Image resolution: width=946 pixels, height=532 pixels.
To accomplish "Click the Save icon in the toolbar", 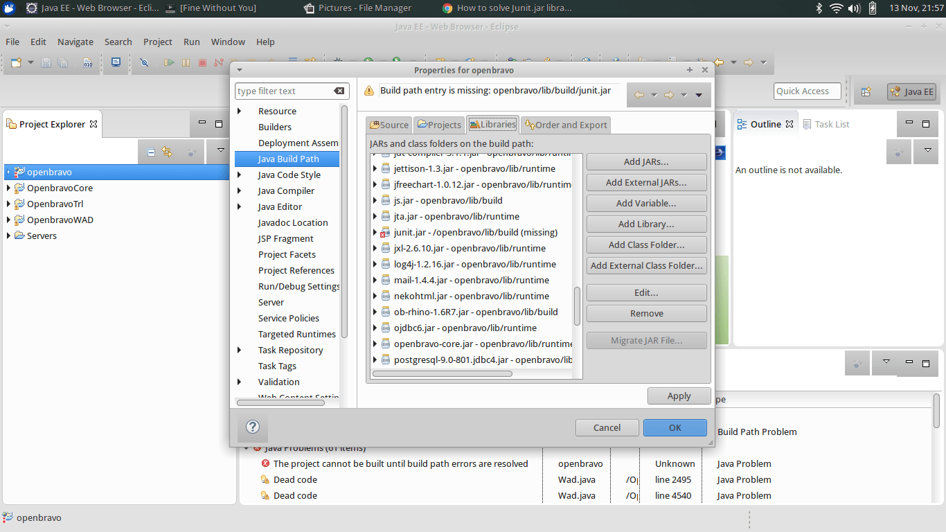I will tap(46, 63).
